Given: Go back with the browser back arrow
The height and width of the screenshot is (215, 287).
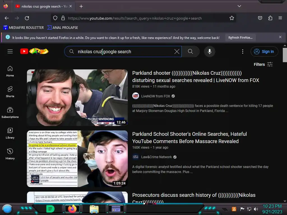Looking at the screenshot, I should [x=7, y=18].
